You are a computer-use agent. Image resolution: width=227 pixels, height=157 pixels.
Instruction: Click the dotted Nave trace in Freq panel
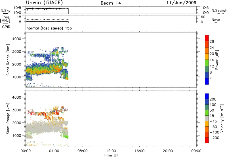(x=47, y=19)
